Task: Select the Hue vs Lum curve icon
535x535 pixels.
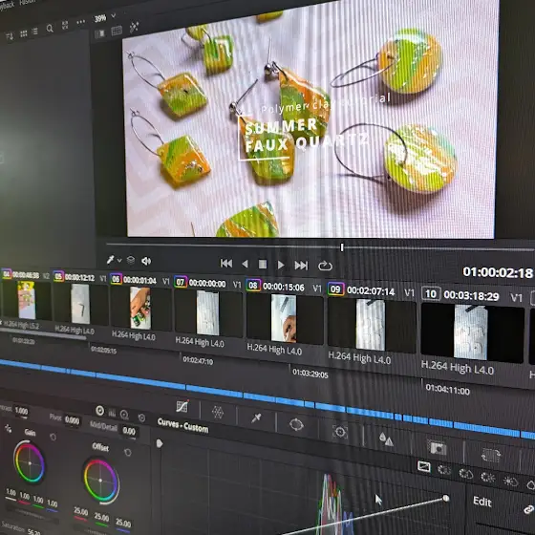Action: (488, 478)
